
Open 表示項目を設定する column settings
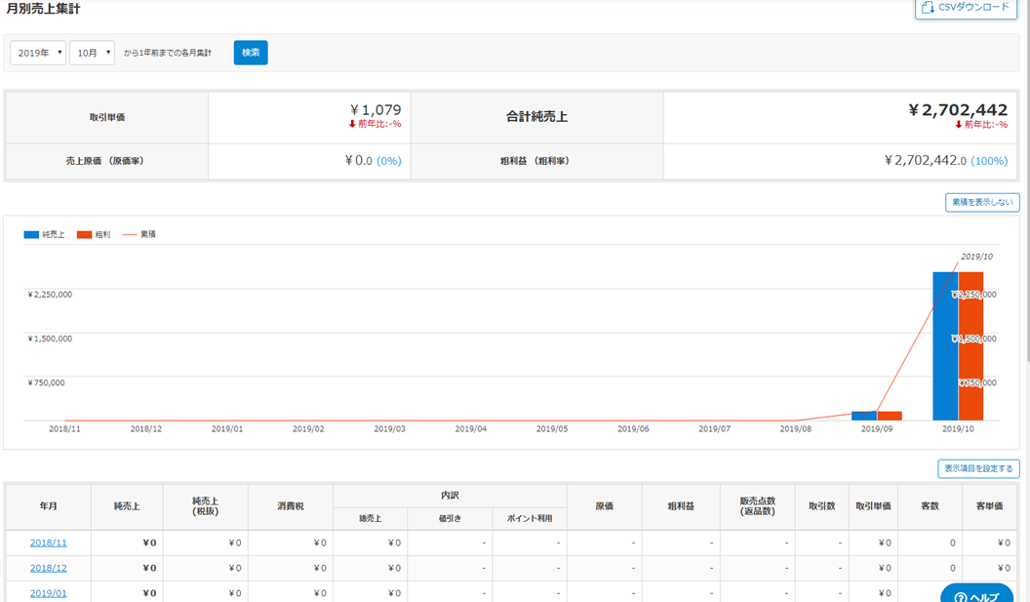tap(978, 468)
